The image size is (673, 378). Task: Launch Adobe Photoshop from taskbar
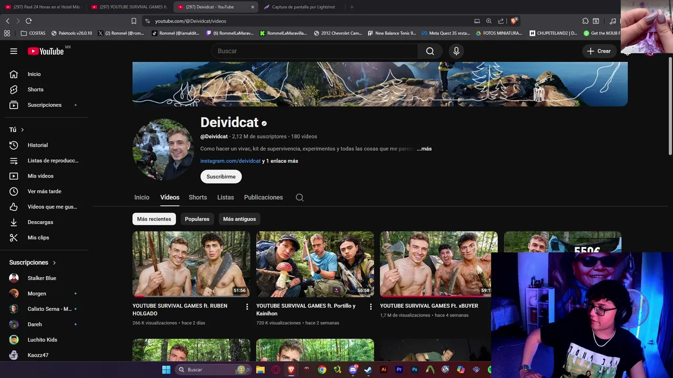click(x=414, y=370)
